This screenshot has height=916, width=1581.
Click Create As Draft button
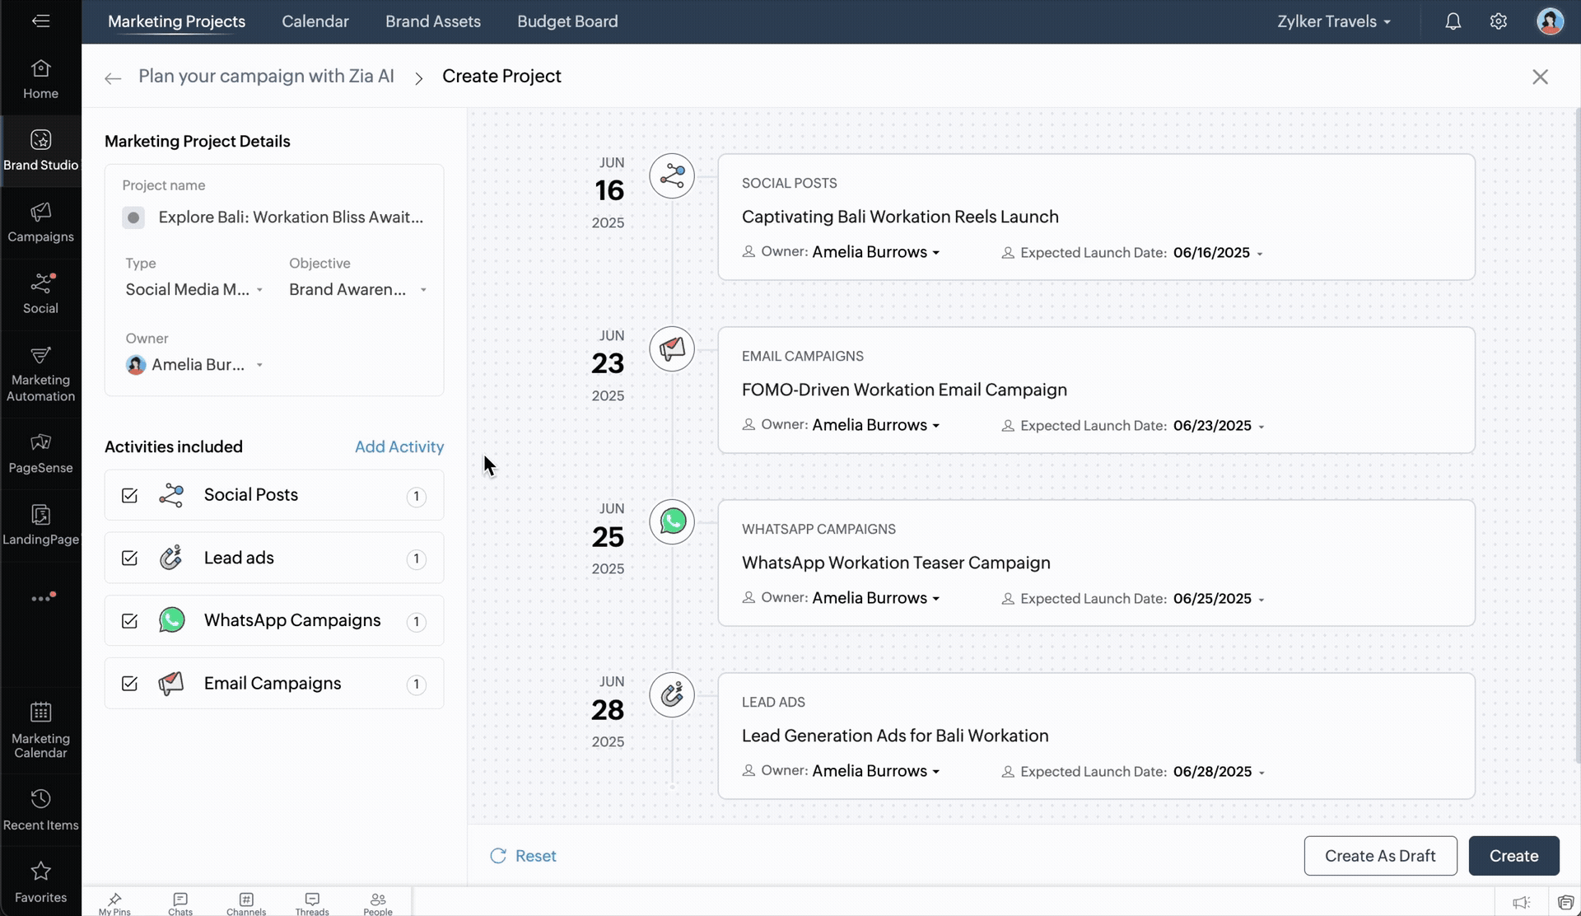coord(1379,856)
